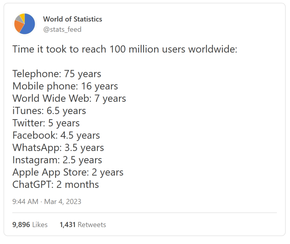
Task: Click the ChatGPT: 2 months line
Action: pyautogui.click(x=56, y=185)
